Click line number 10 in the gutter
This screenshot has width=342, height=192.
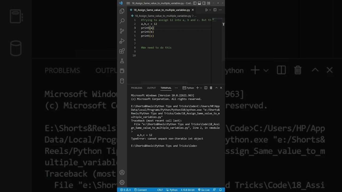tap(134, 55)
